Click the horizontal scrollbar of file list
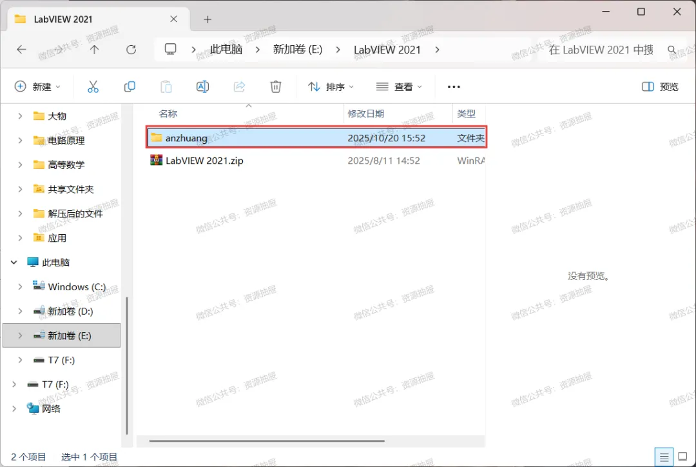Image resolution: width=696 pixels, height=467 pixels. 267,441
